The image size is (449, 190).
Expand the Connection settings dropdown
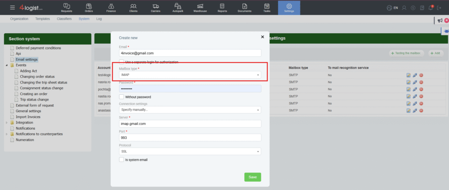click(x=190, y=110)
